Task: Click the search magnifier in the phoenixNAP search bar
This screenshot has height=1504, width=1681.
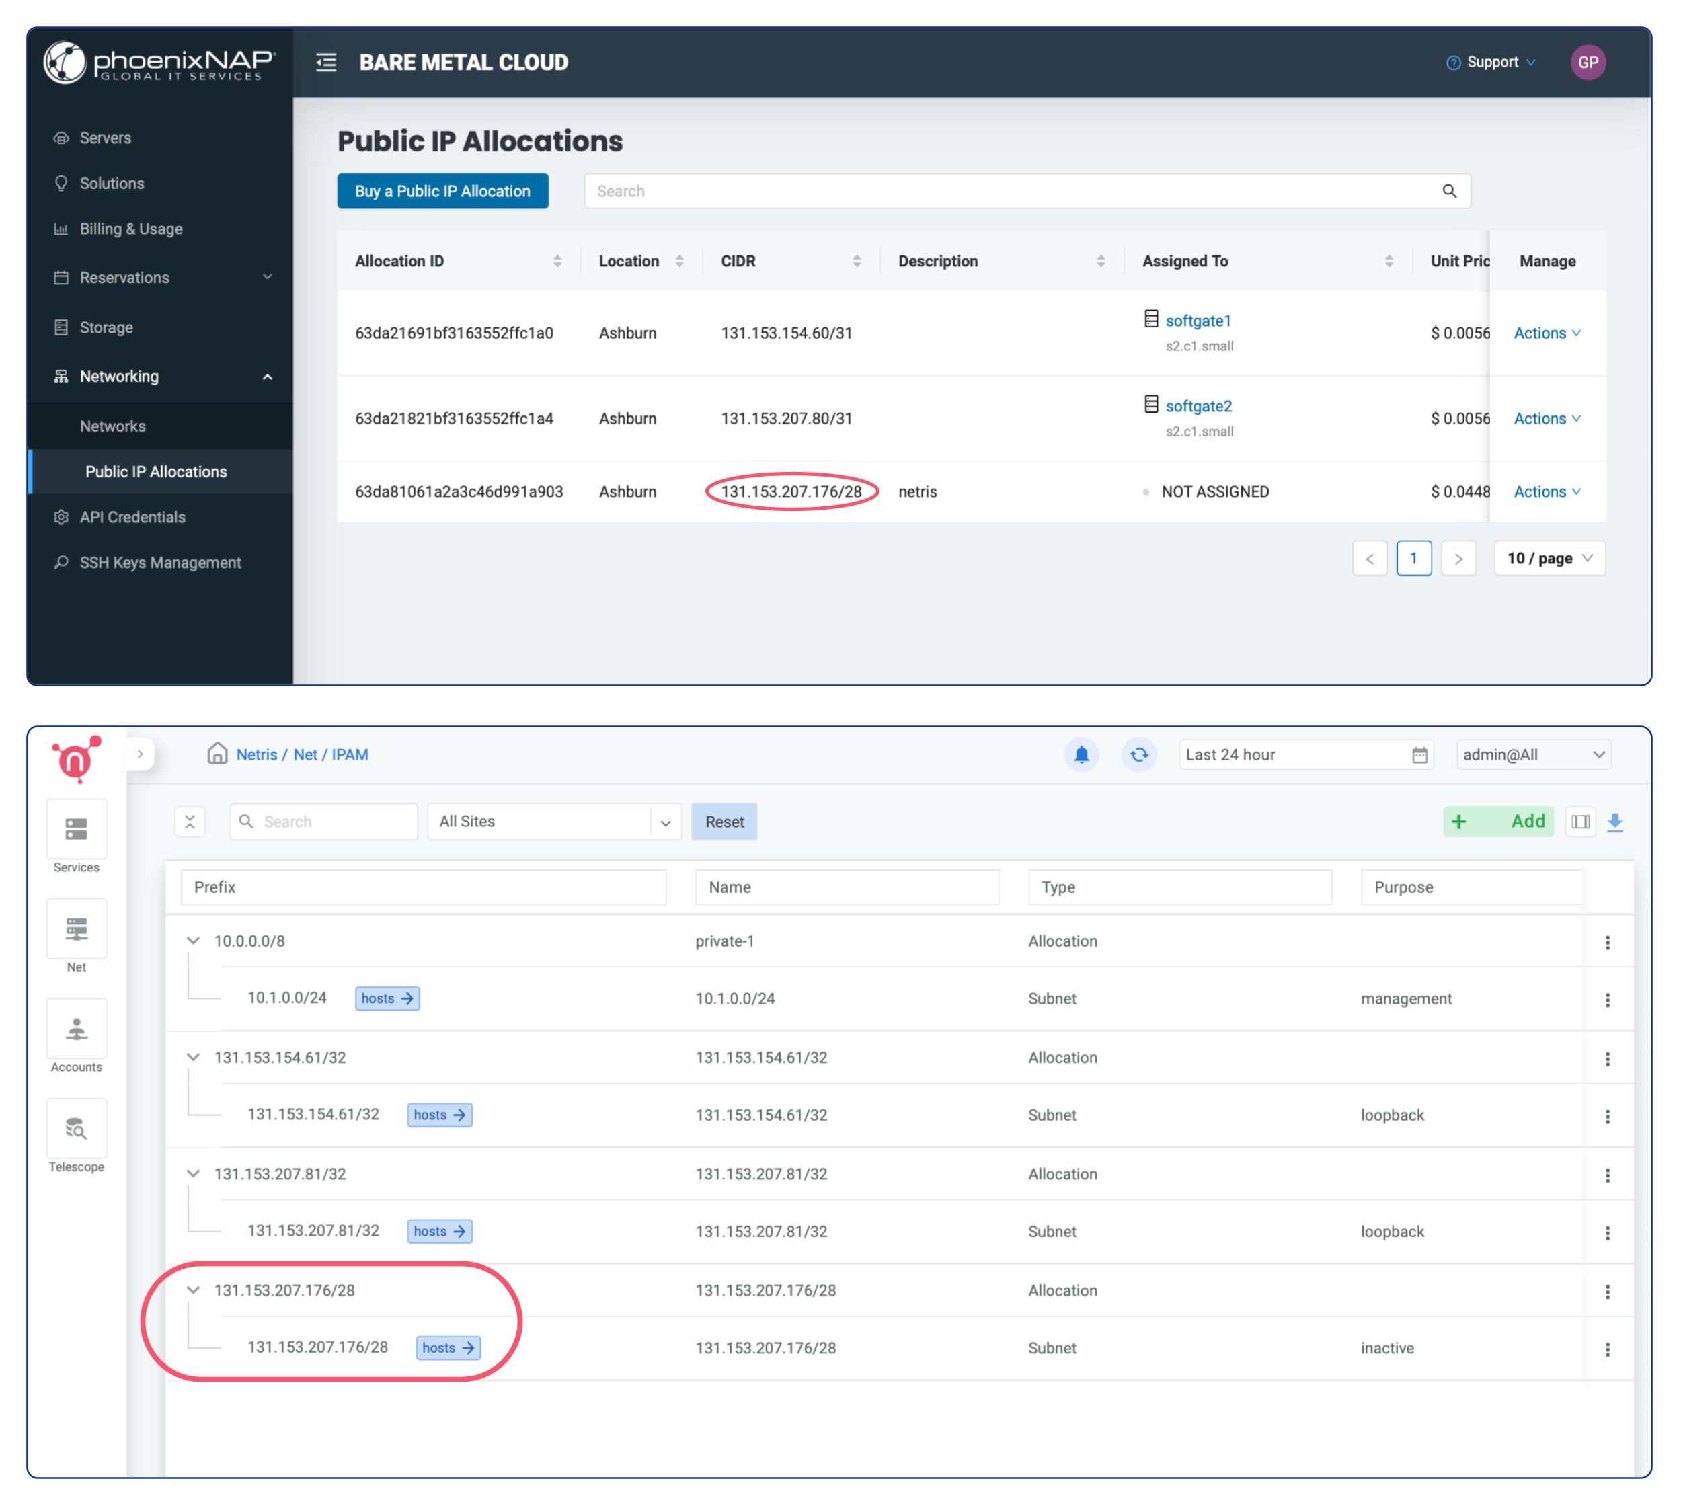Action: coord(1449,191)
